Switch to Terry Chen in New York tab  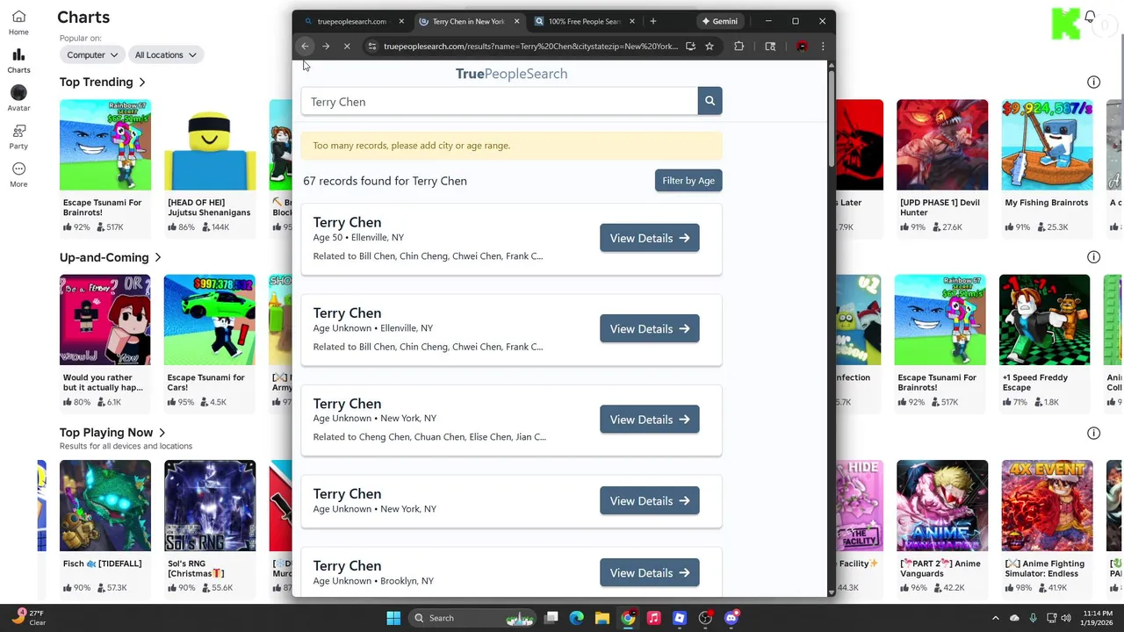(468, 21)
